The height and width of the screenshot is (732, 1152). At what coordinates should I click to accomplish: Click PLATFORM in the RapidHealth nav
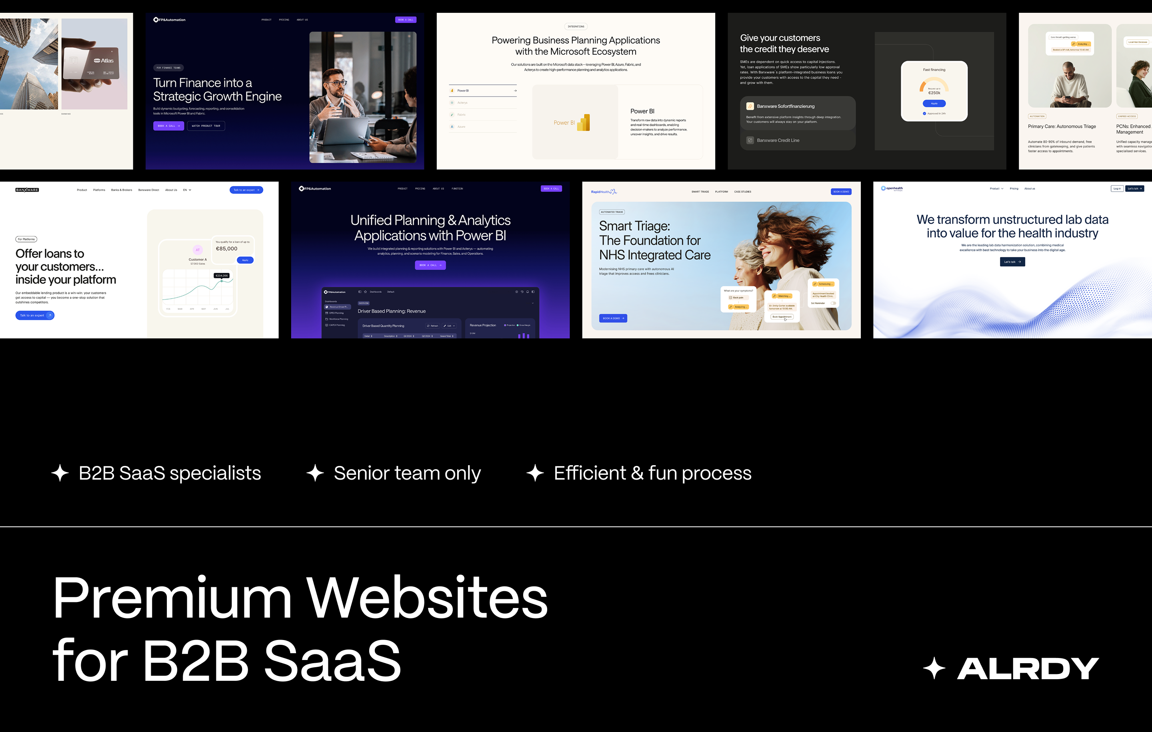722,192
